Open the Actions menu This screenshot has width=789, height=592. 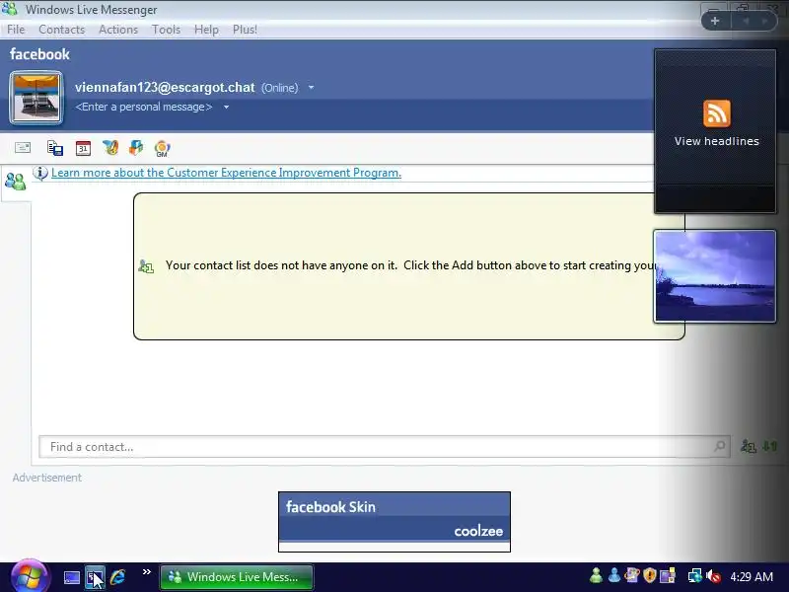pos(118,30)
